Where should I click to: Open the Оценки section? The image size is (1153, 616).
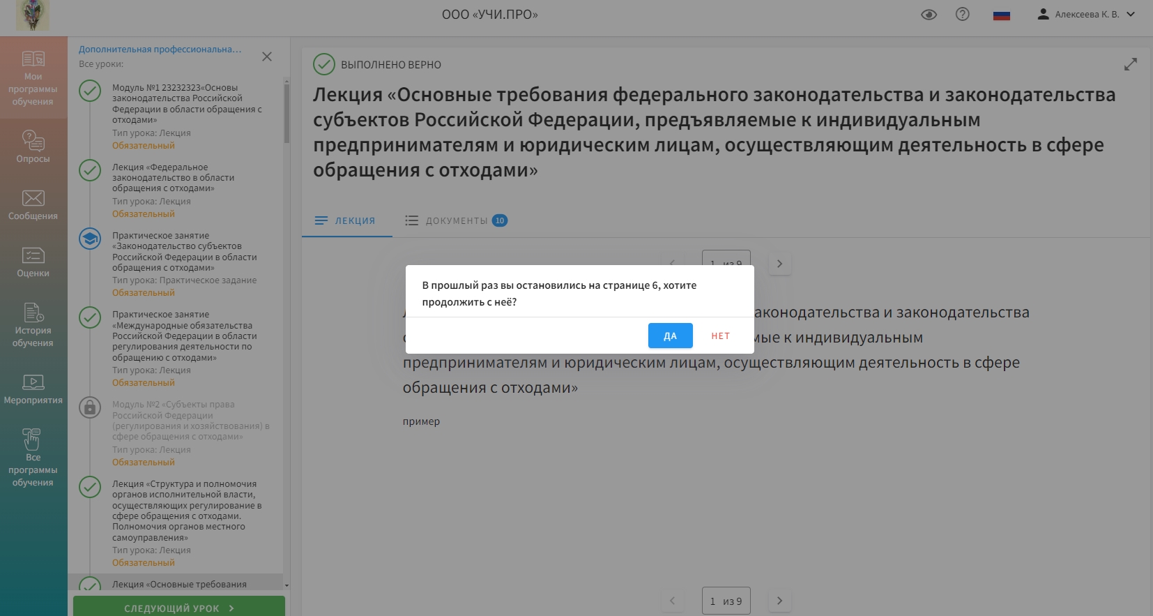point(33,262)
